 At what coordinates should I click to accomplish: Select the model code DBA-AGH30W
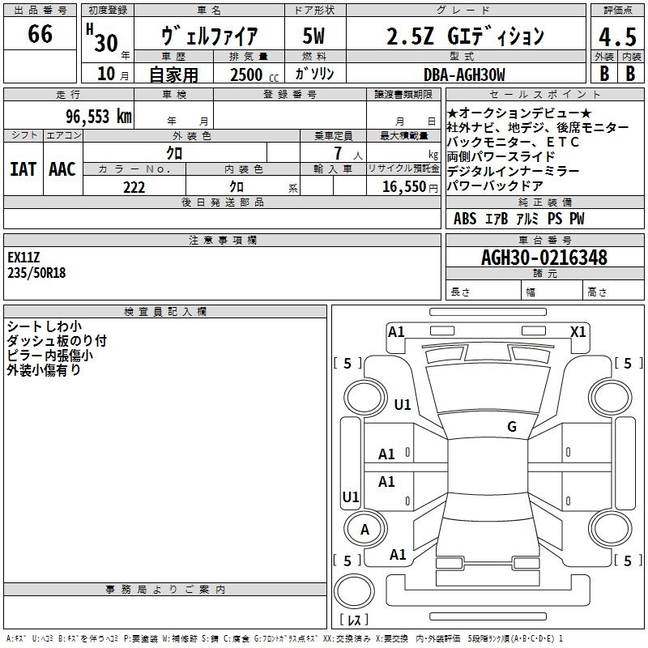pyautogui.click(x=463, y=75)
